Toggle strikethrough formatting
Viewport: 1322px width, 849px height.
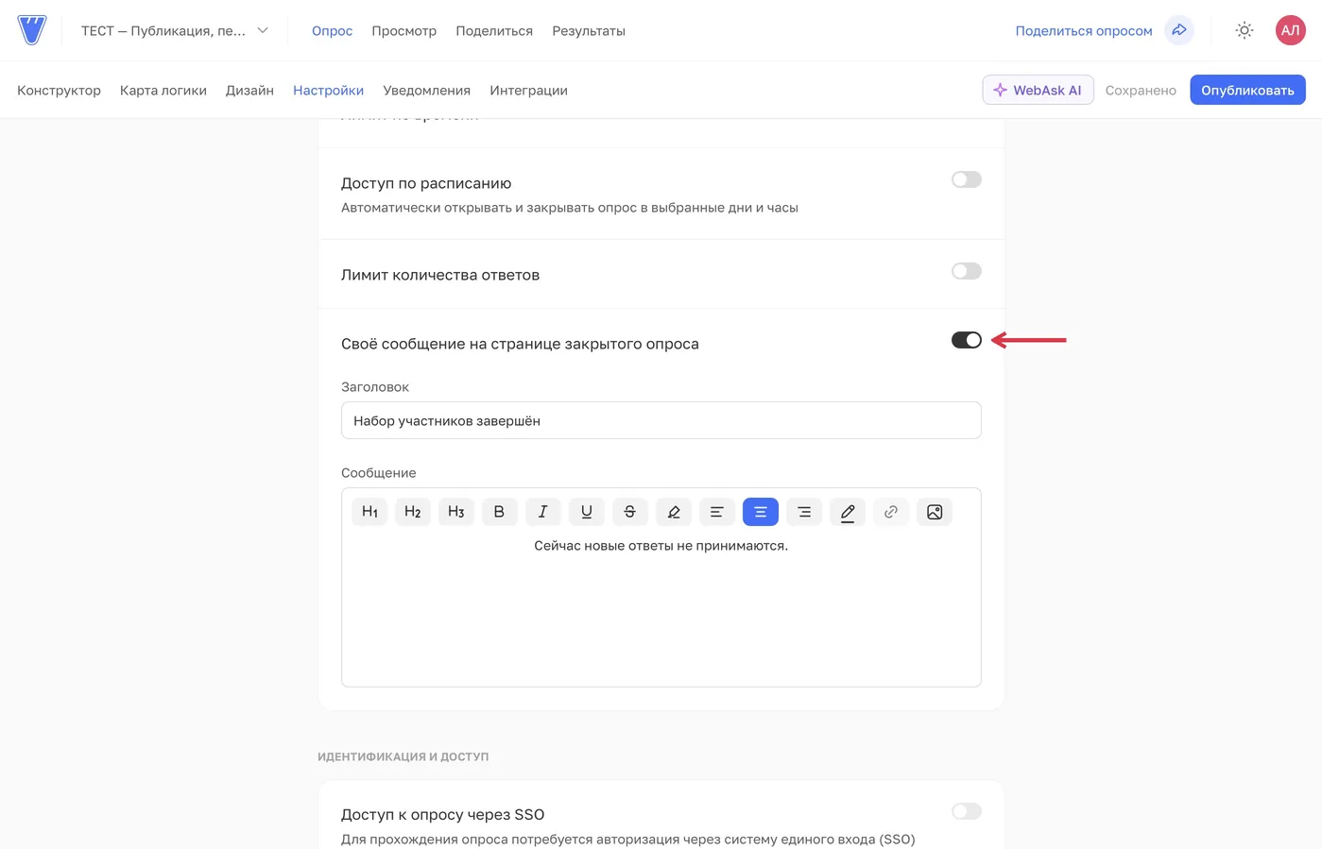630,512
